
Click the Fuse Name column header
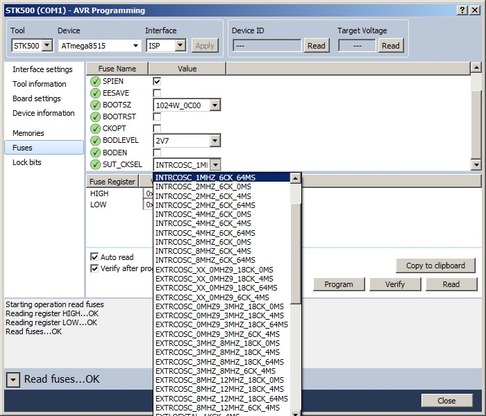(117, 69)
